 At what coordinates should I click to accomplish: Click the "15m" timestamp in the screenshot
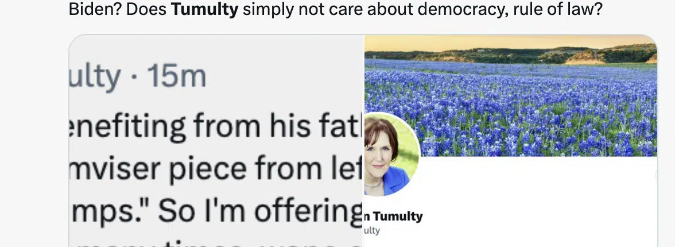coord(177,77)
